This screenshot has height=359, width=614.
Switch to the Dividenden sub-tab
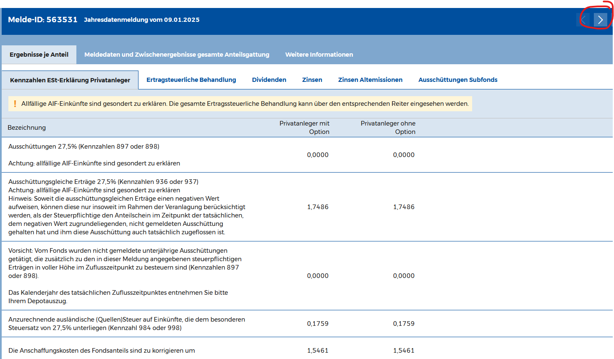[269, 80]
